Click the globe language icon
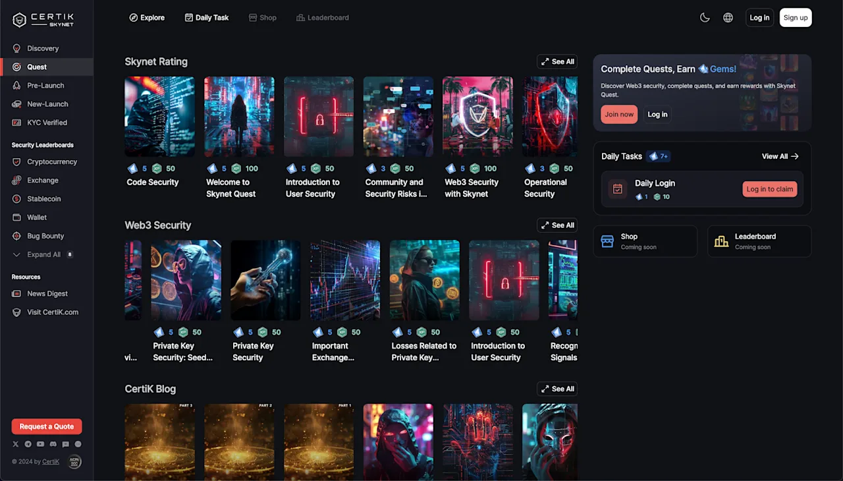Viewport: 843px width, 481px height. (728, 18)
